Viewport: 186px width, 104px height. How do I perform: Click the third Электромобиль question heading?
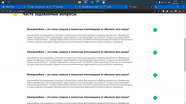78,75
